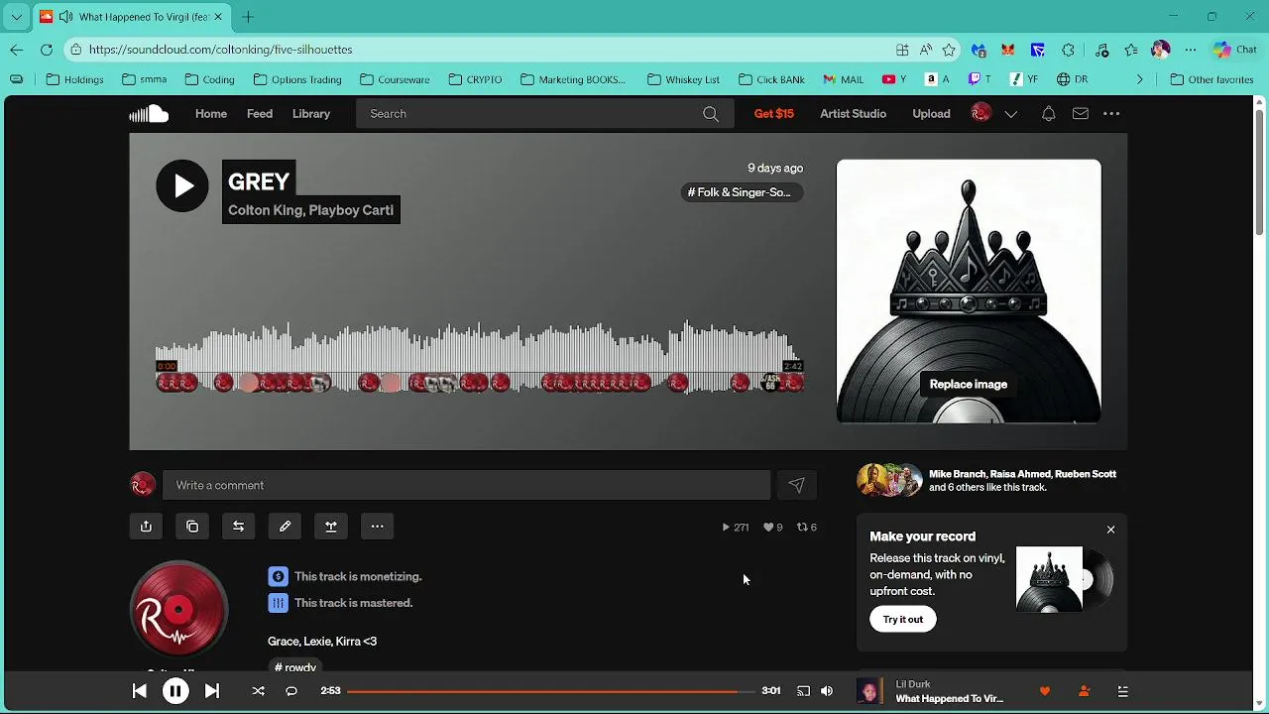Open the Coding bookmark folder
1269x714 pixels.
pos(209,79)
